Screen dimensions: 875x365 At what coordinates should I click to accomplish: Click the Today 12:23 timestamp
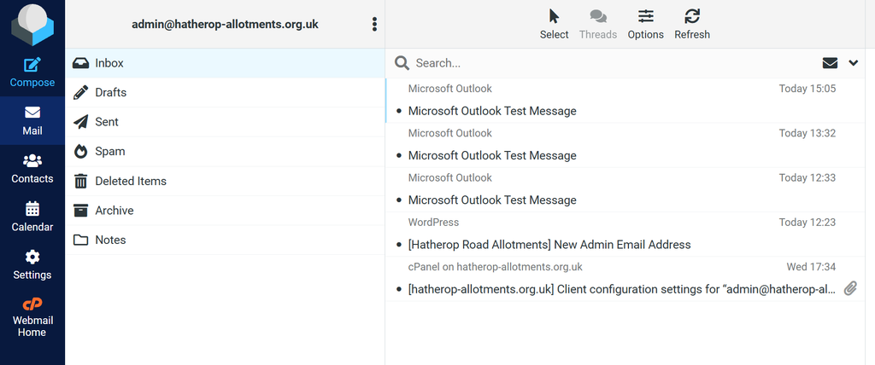tap(807, 223)
